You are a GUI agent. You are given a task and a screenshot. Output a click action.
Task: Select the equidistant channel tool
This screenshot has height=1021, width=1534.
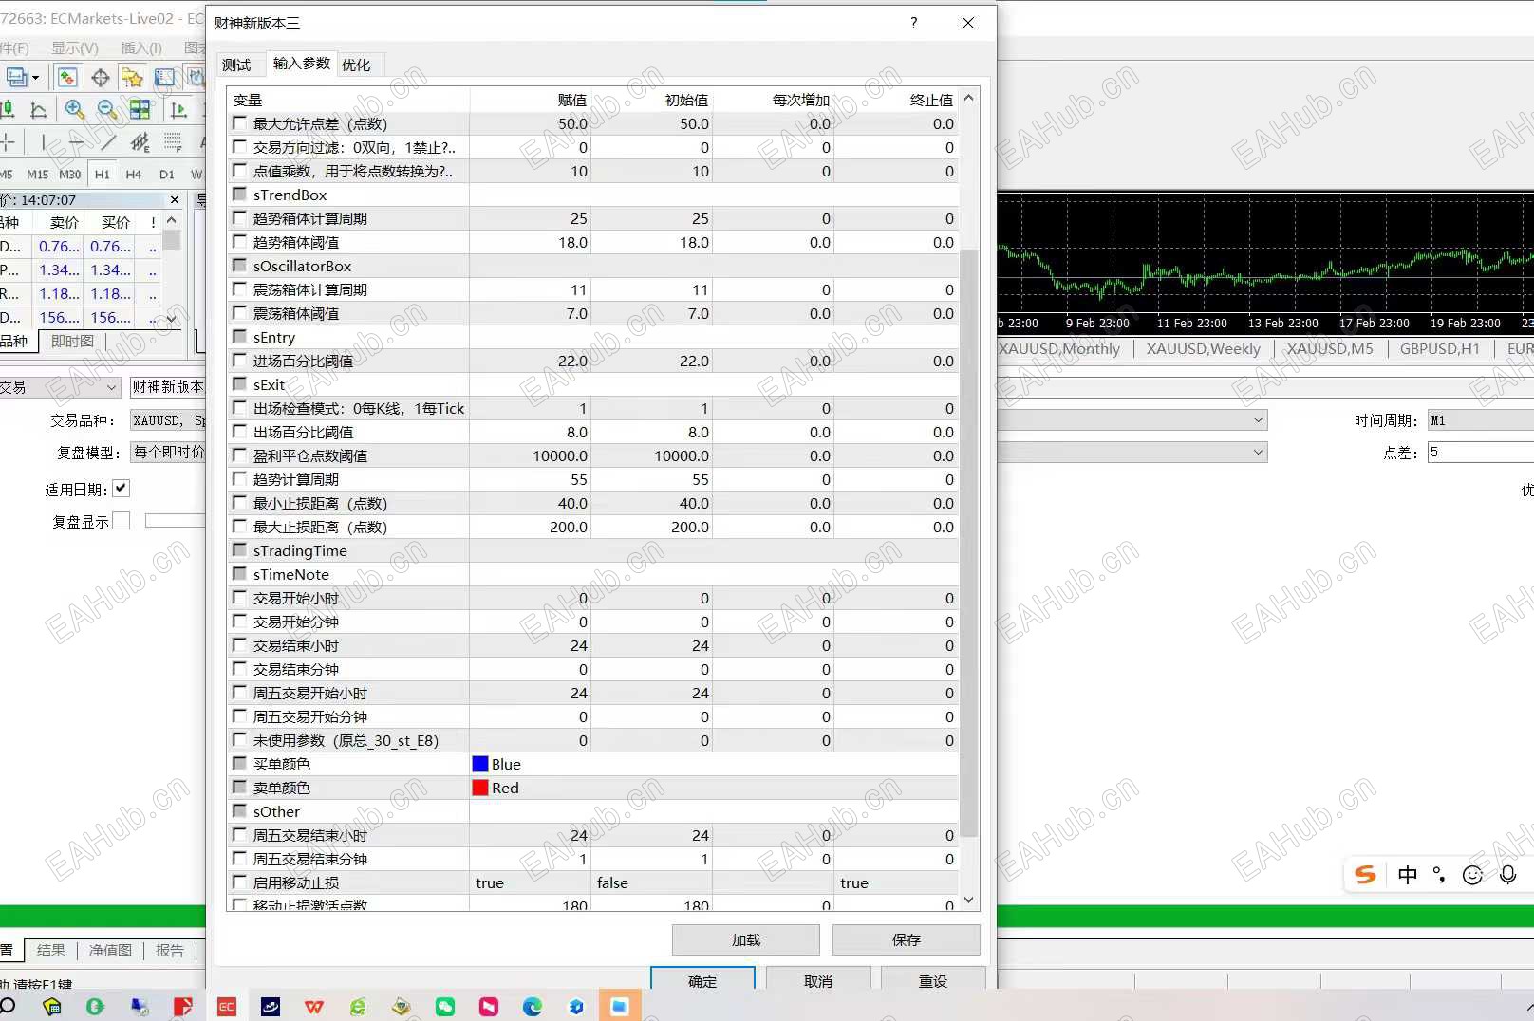pyautogui.click(x=140, y=142)
